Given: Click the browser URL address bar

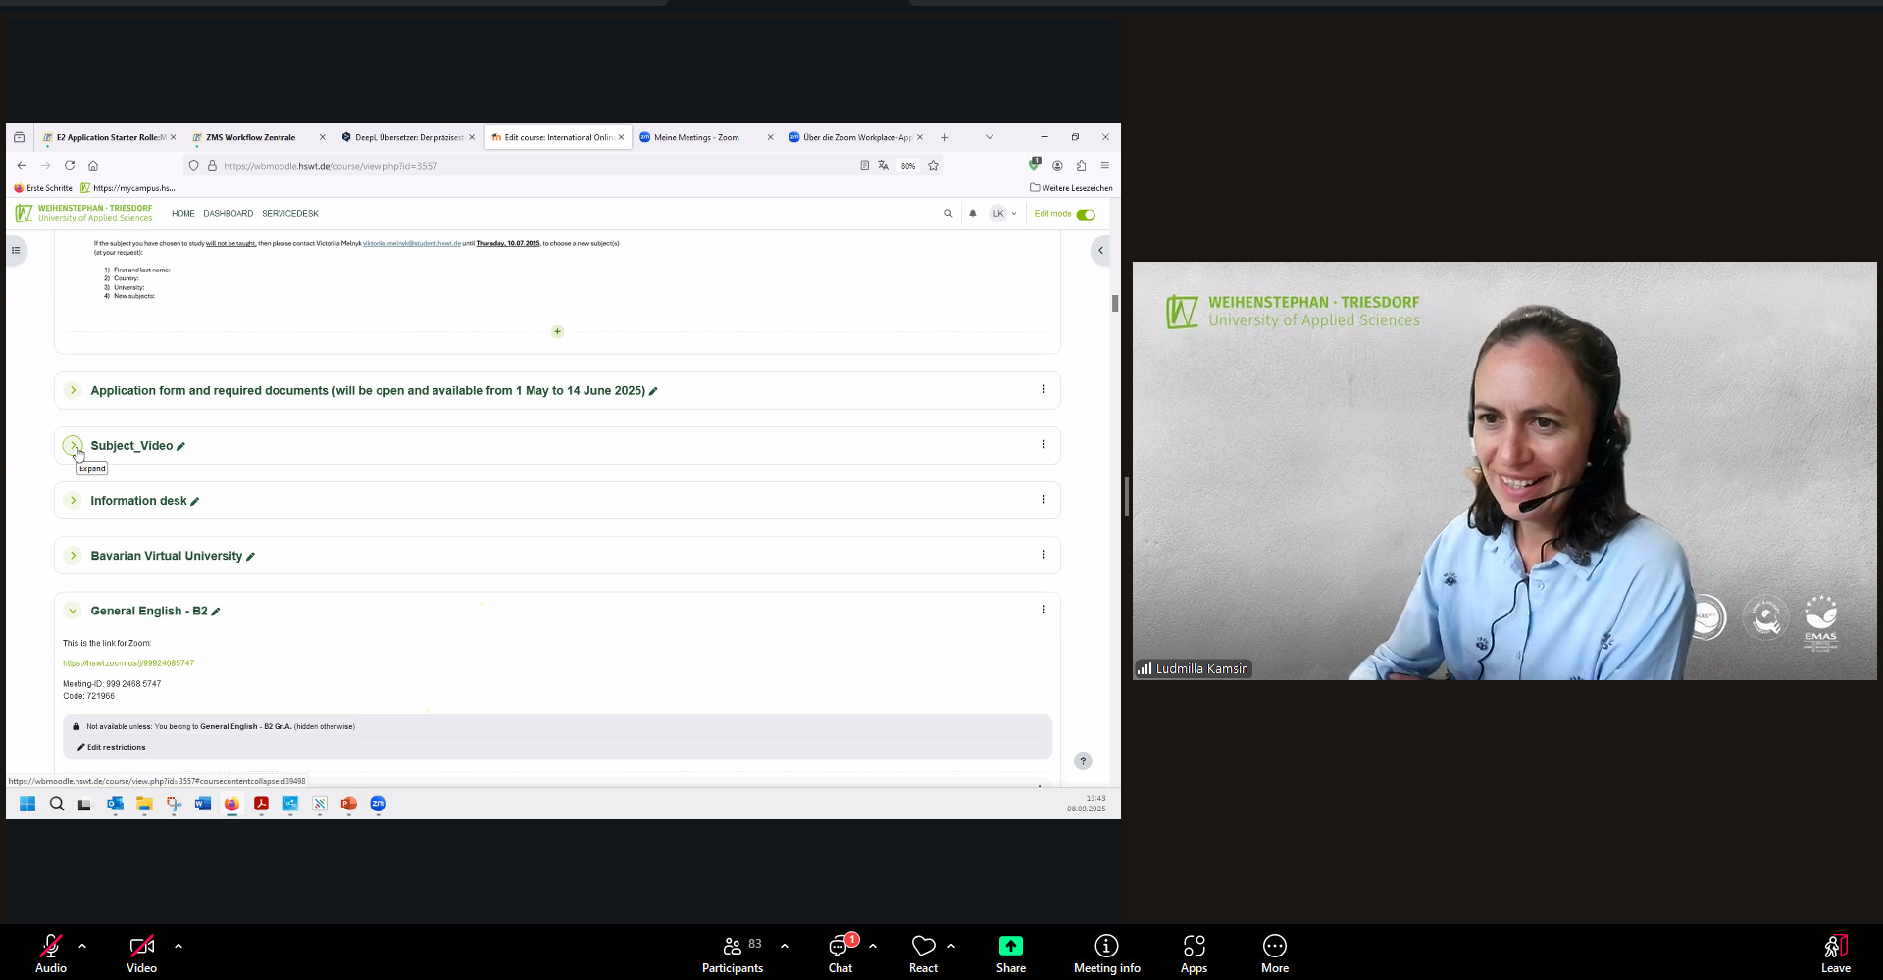Looking at the screenshot, I should point(530,166).
